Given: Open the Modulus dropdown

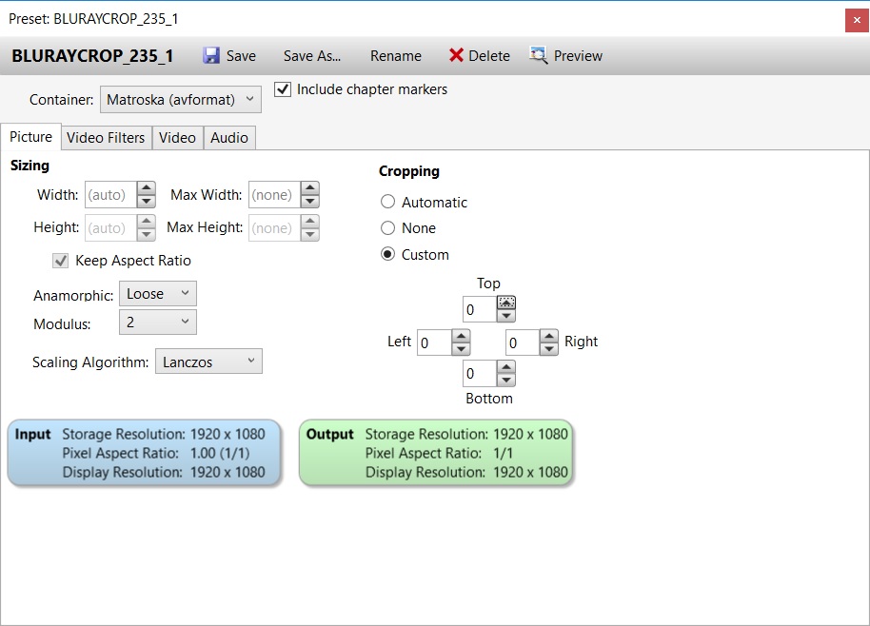Looking at the screenshot, I should click(158, 323).
